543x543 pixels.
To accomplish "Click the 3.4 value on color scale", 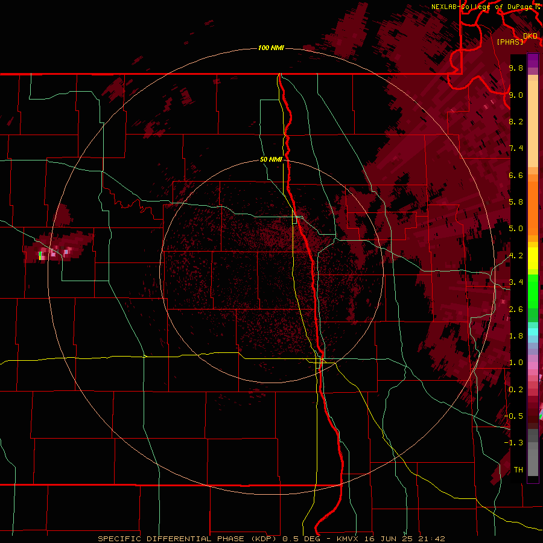I will 516,282.
